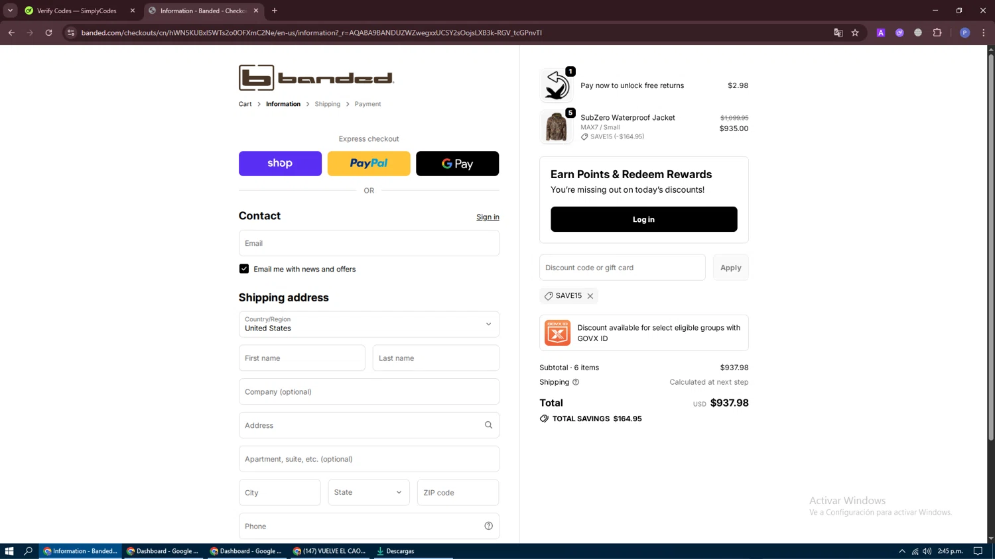Click the translate page icon in address bar

[838, 32]
